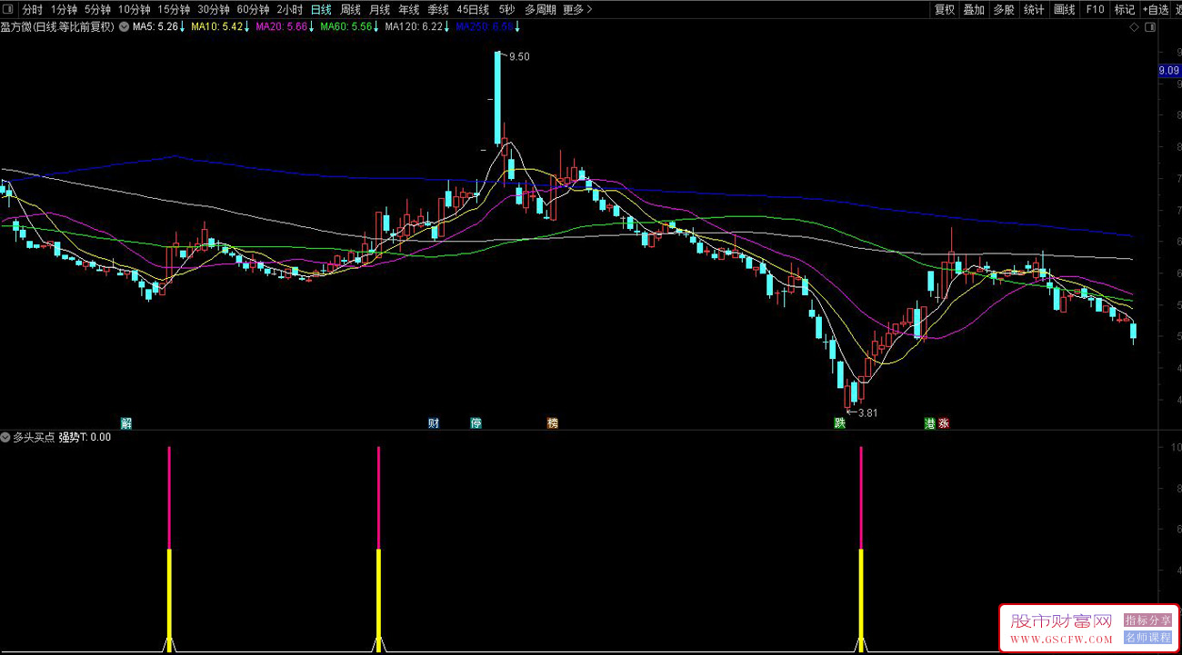
Task: Click the 标记 mark button
Action: click(1125, 10)
